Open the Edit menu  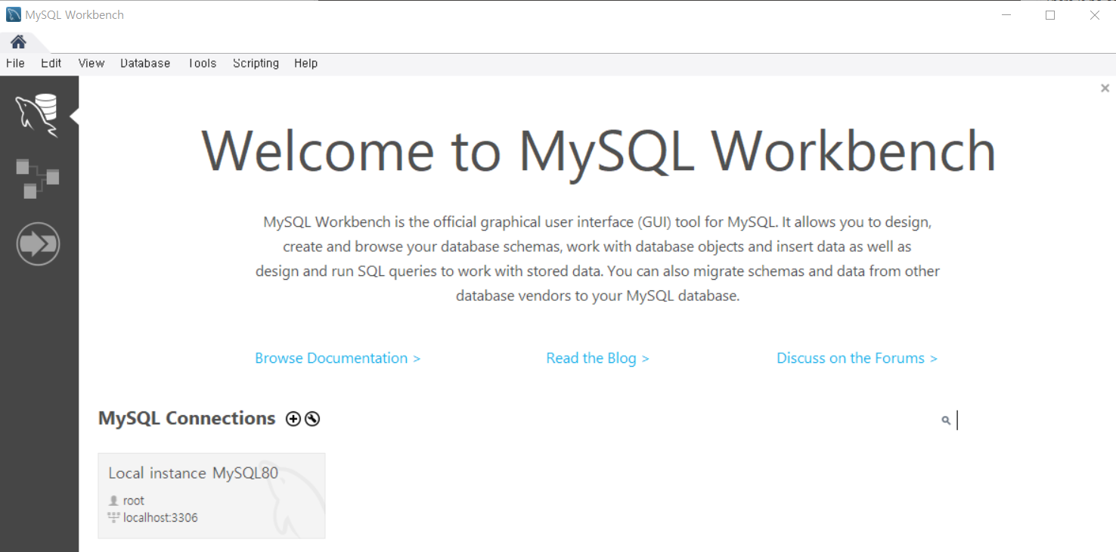(x=51, y=64)
